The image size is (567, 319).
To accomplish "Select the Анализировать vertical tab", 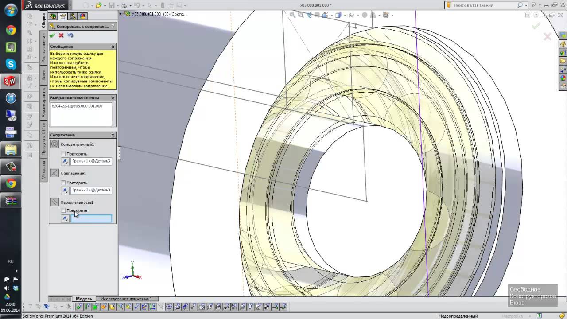I will pos(43,101).
